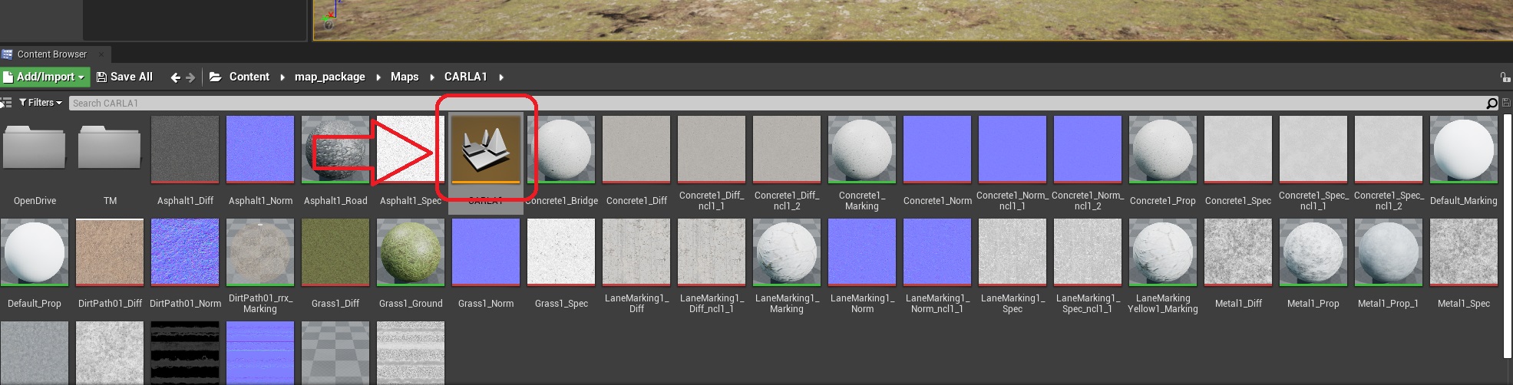Go to map_package in the breadcrumb
This screenshot has width=1513, height=385.
pyautogui.click(x=330, y=77)
